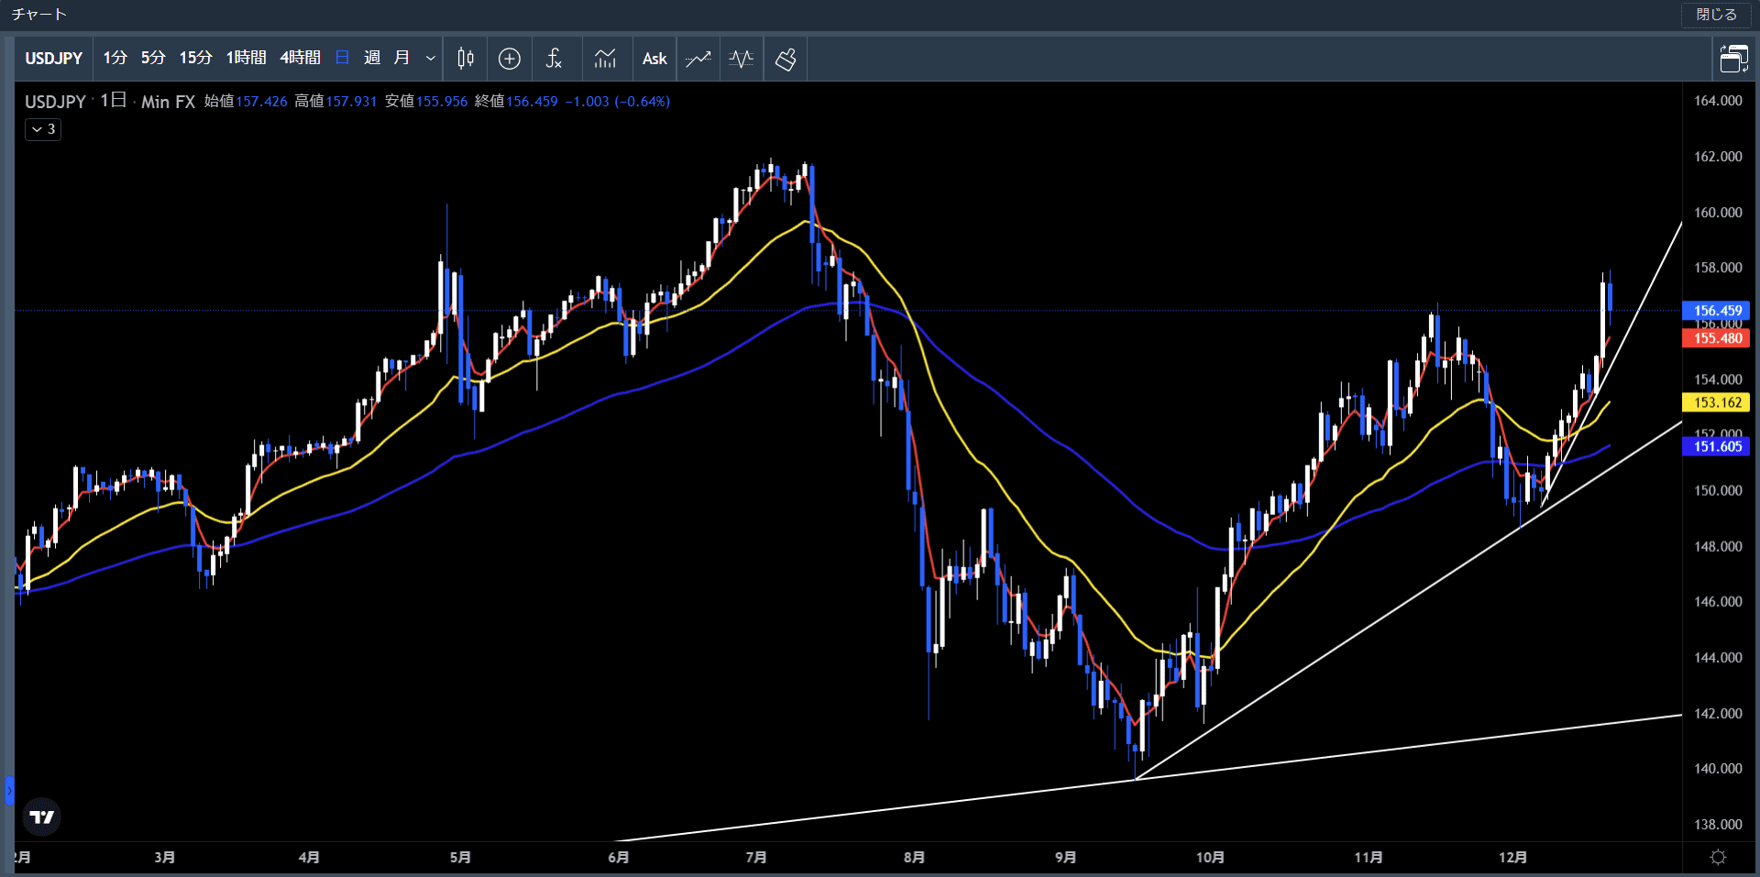Click the -1.003 (-0.64%) change value

pos(618,102)
